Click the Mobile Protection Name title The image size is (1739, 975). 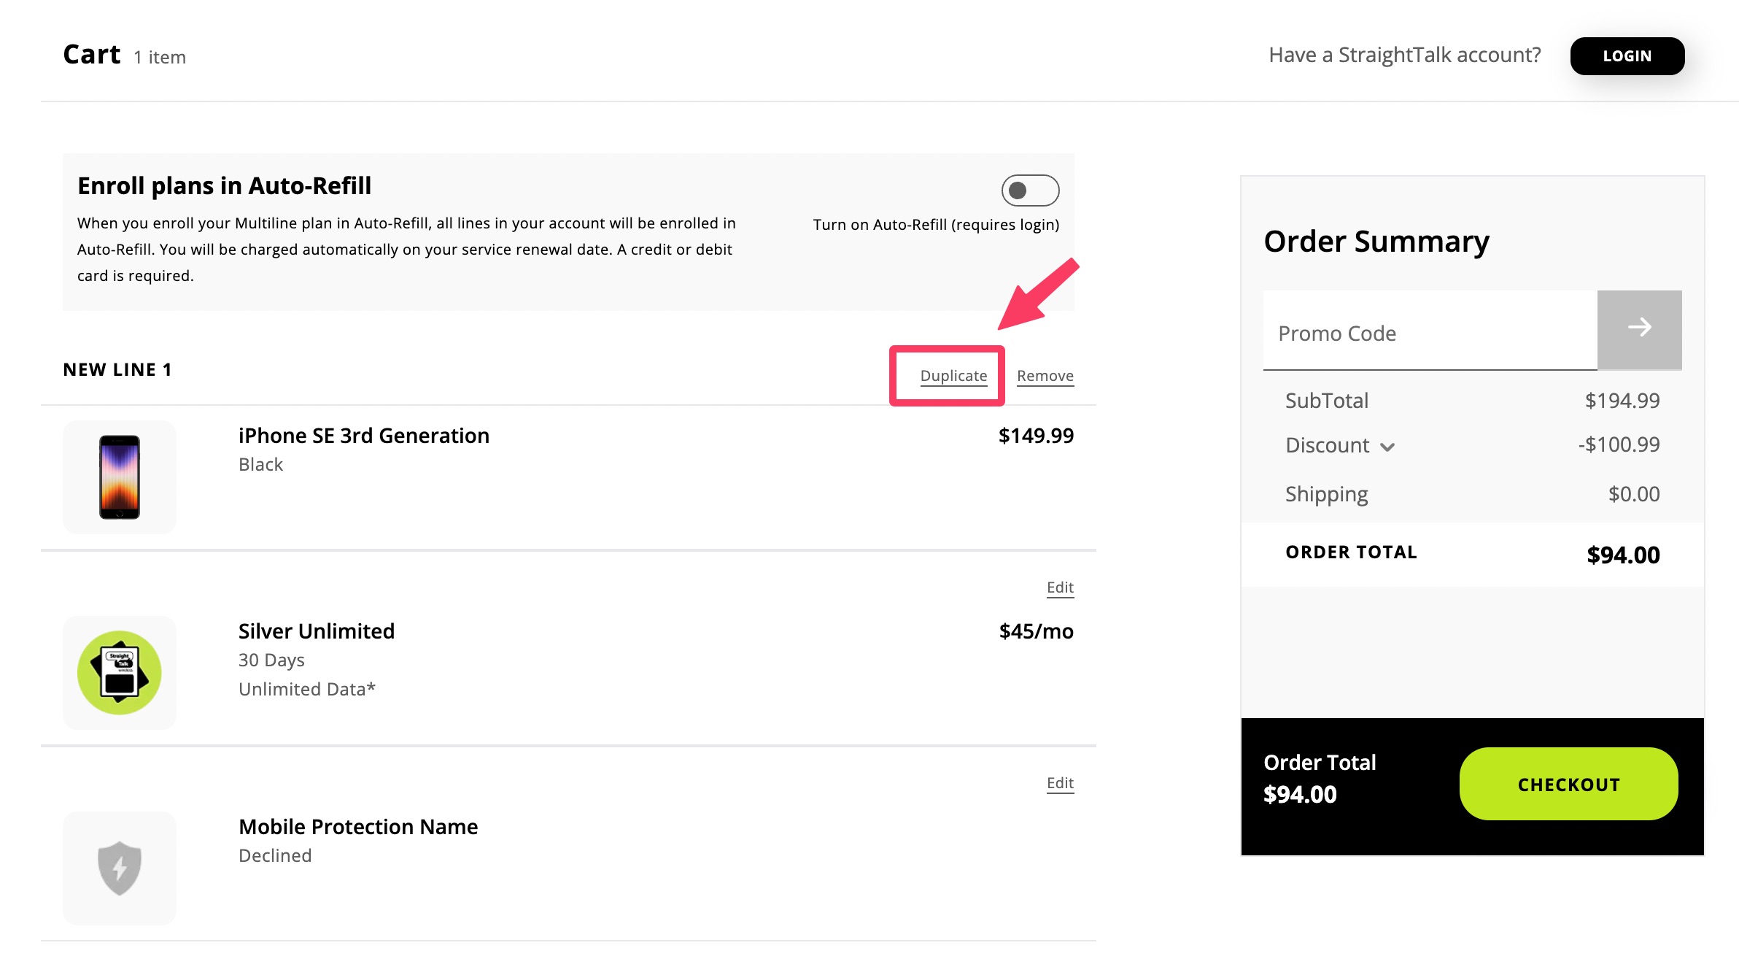357,827
